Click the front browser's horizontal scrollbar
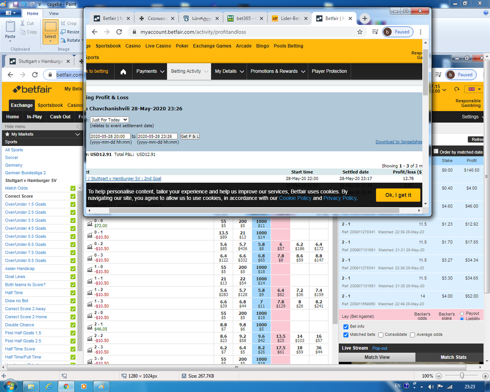Screen dimensions: 490x392 point(254,211)
